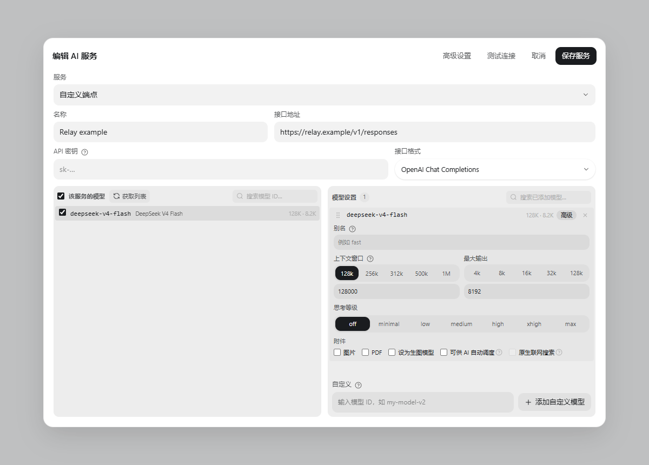Viewport: 649px width, 465px height.
Task: Remove deepseek-v4-flash with the X icon
Action: (x=585, y=215)
